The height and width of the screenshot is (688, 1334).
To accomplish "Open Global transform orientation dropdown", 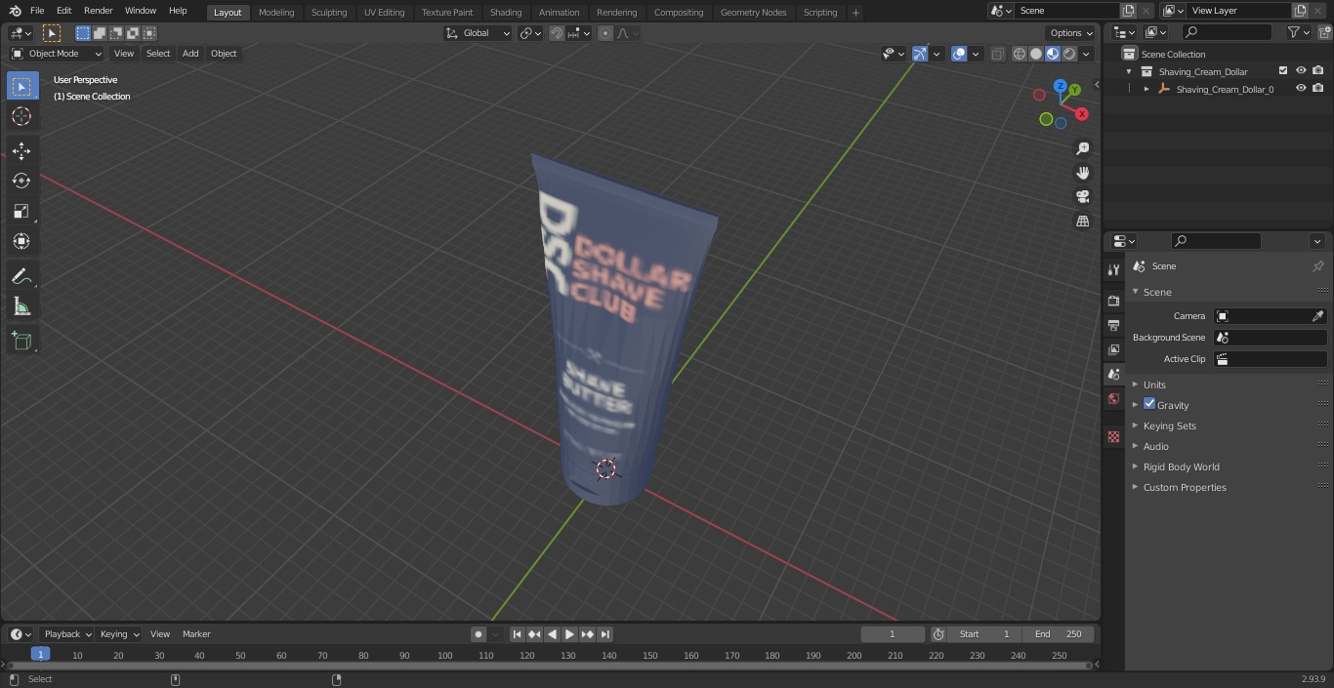I will coord(479,33).
